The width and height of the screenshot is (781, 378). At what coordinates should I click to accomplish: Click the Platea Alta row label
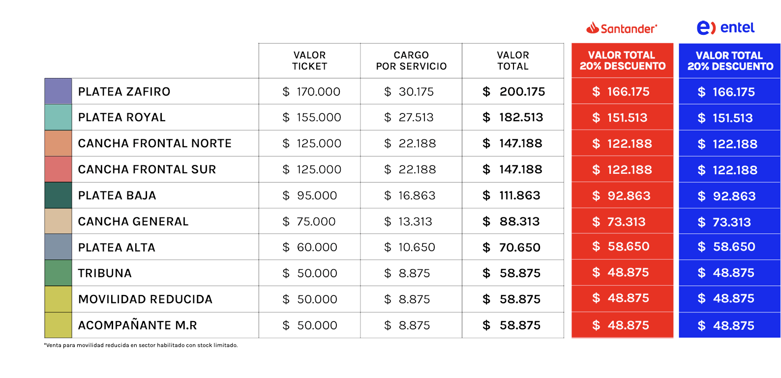(x=117, y=247)
